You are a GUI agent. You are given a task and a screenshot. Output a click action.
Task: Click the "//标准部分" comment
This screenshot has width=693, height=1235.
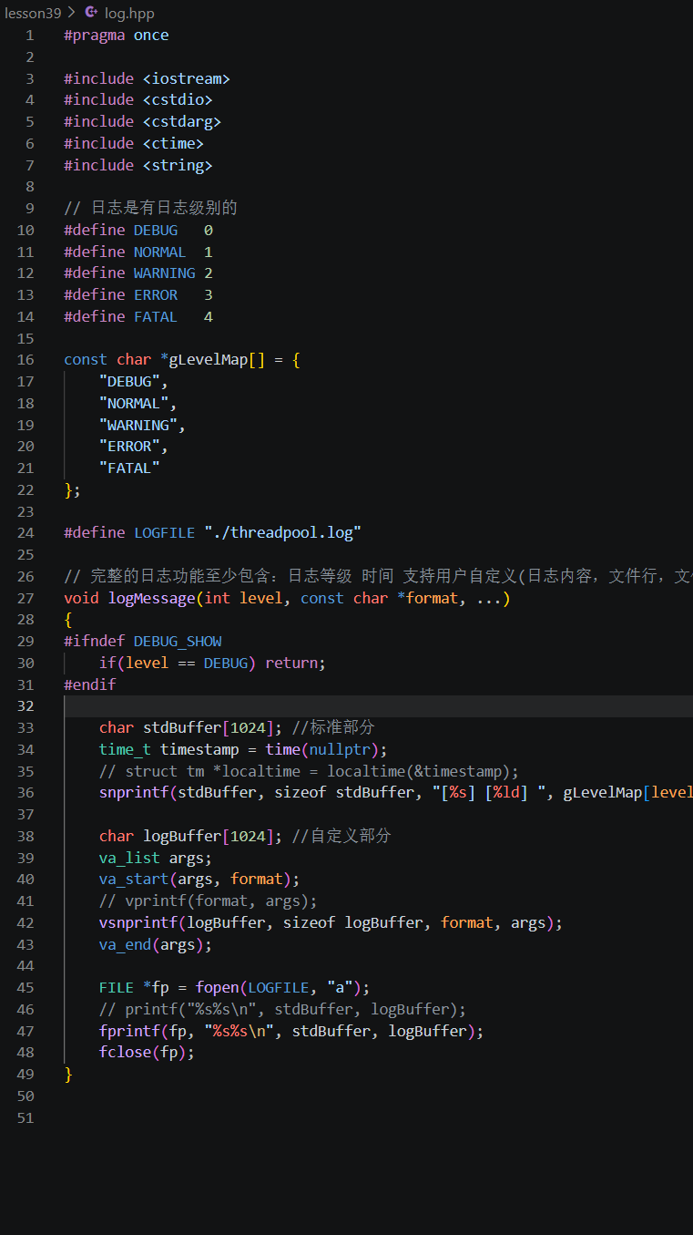pyautogui.click(x=333, y=728)
